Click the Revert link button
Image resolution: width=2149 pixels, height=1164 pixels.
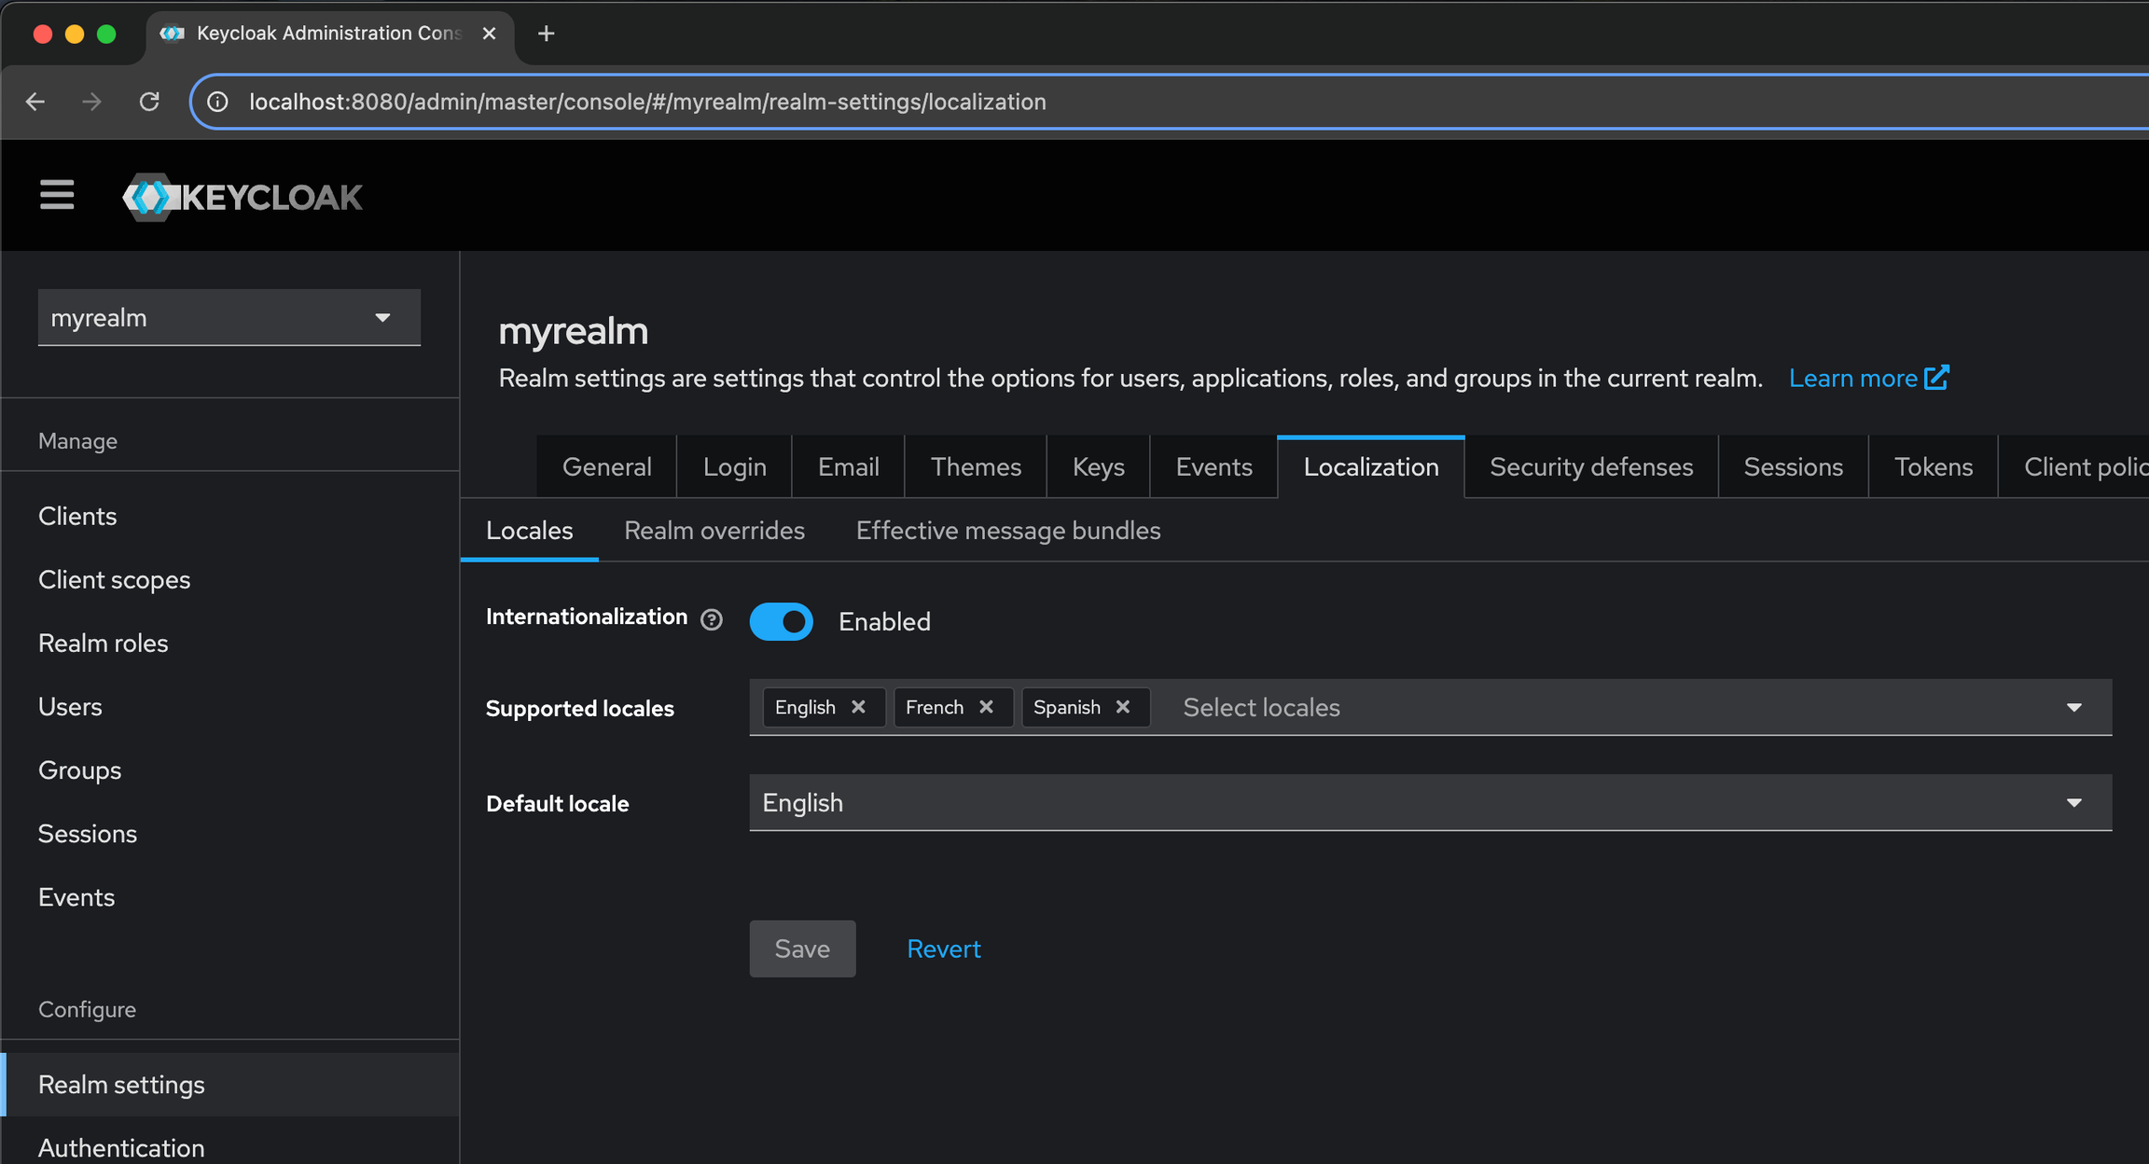tap(943, 949)
